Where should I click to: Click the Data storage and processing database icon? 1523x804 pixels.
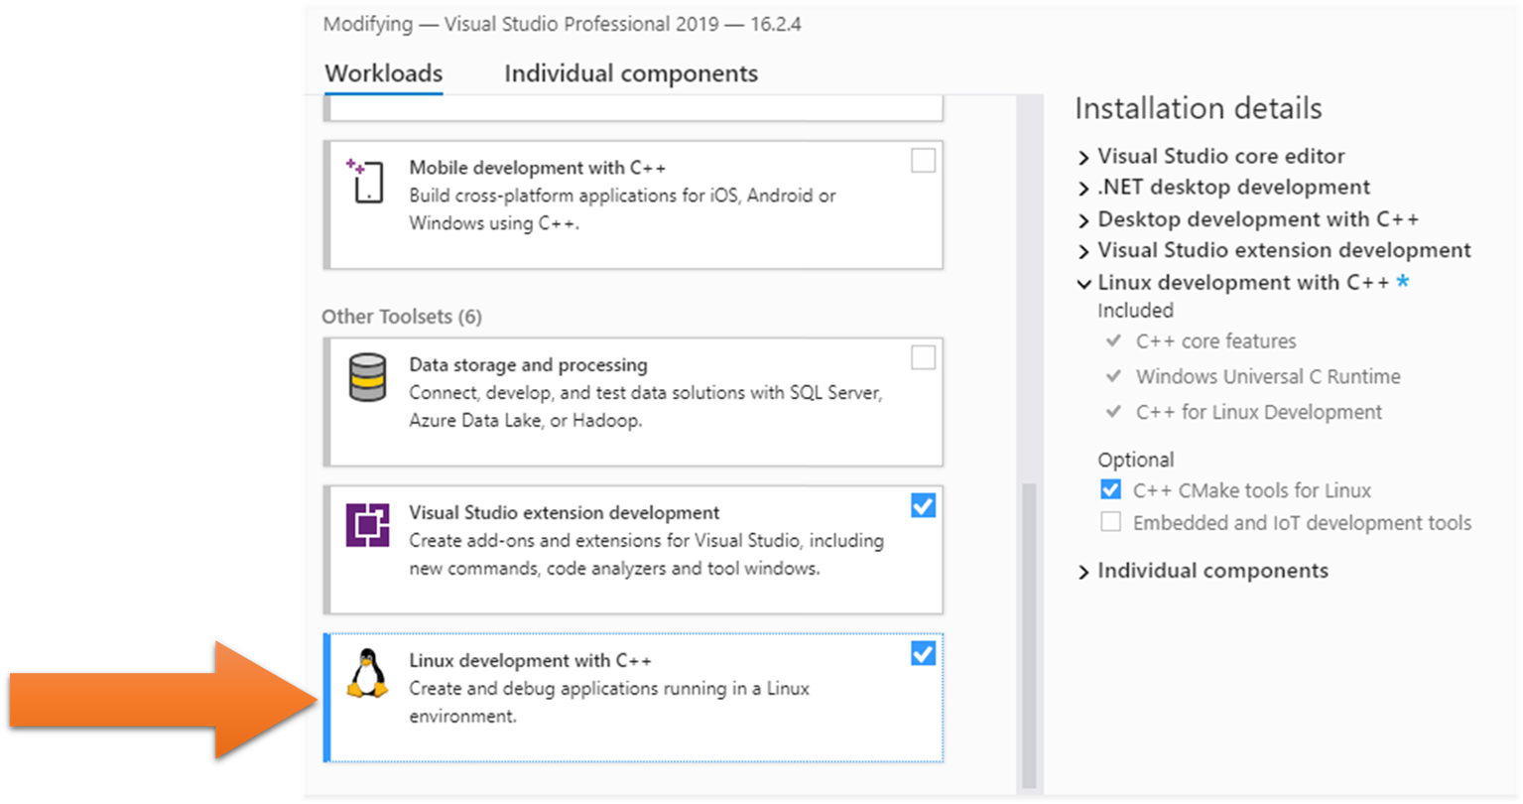[x=368, y=377]
